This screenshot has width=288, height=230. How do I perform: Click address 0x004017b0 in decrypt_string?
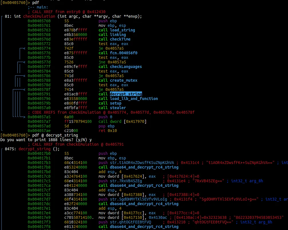point(39,154)
